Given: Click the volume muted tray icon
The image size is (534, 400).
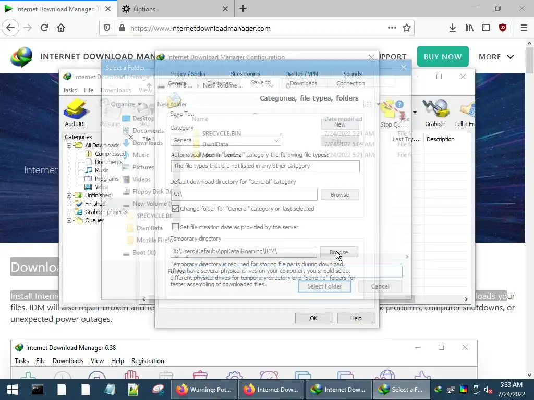Looking at the screenshot, I should pyautogui.click(x=488, y=390).
